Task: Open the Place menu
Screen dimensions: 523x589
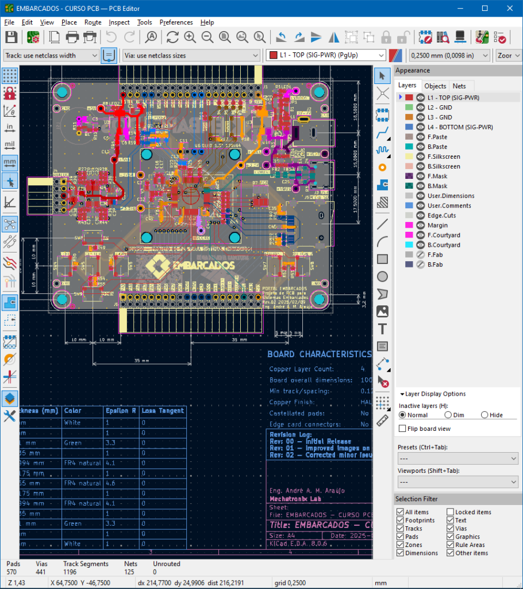Action: (69, 22)
